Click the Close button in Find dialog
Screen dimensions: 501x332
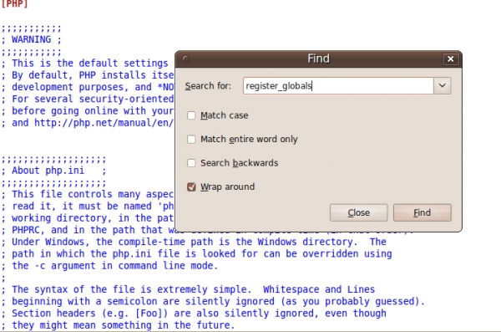[358, 212]
